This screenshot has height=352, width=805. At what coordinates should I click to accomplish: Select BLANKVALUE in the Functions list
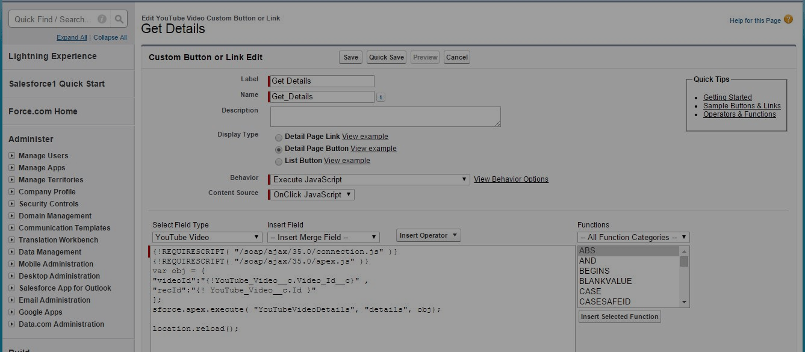pyautogui.click(x=629, y=282)
